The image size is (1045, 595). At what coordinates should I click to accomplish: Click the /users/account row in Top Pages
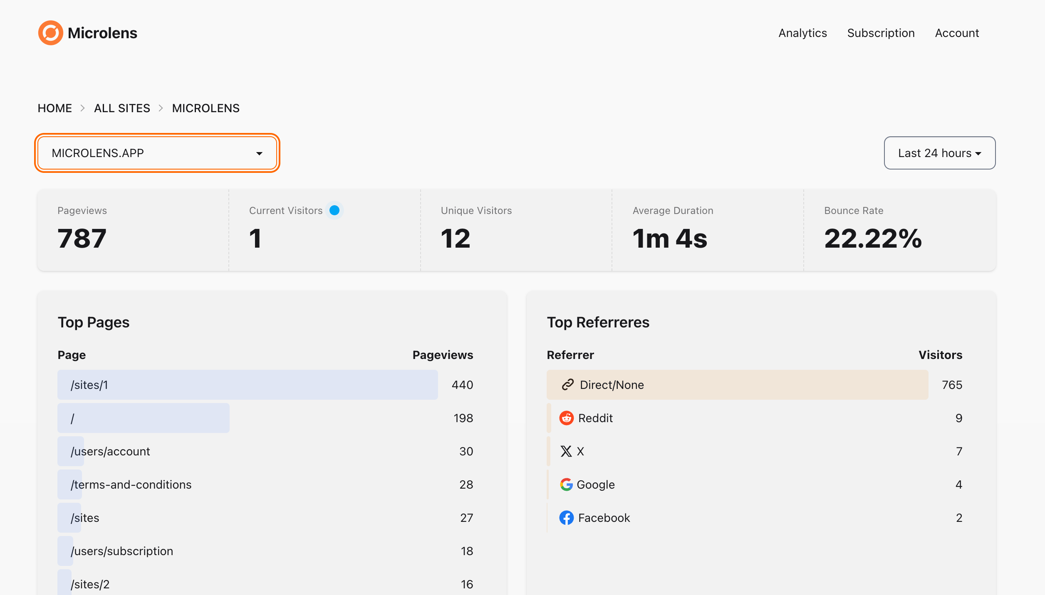(110, 451)
